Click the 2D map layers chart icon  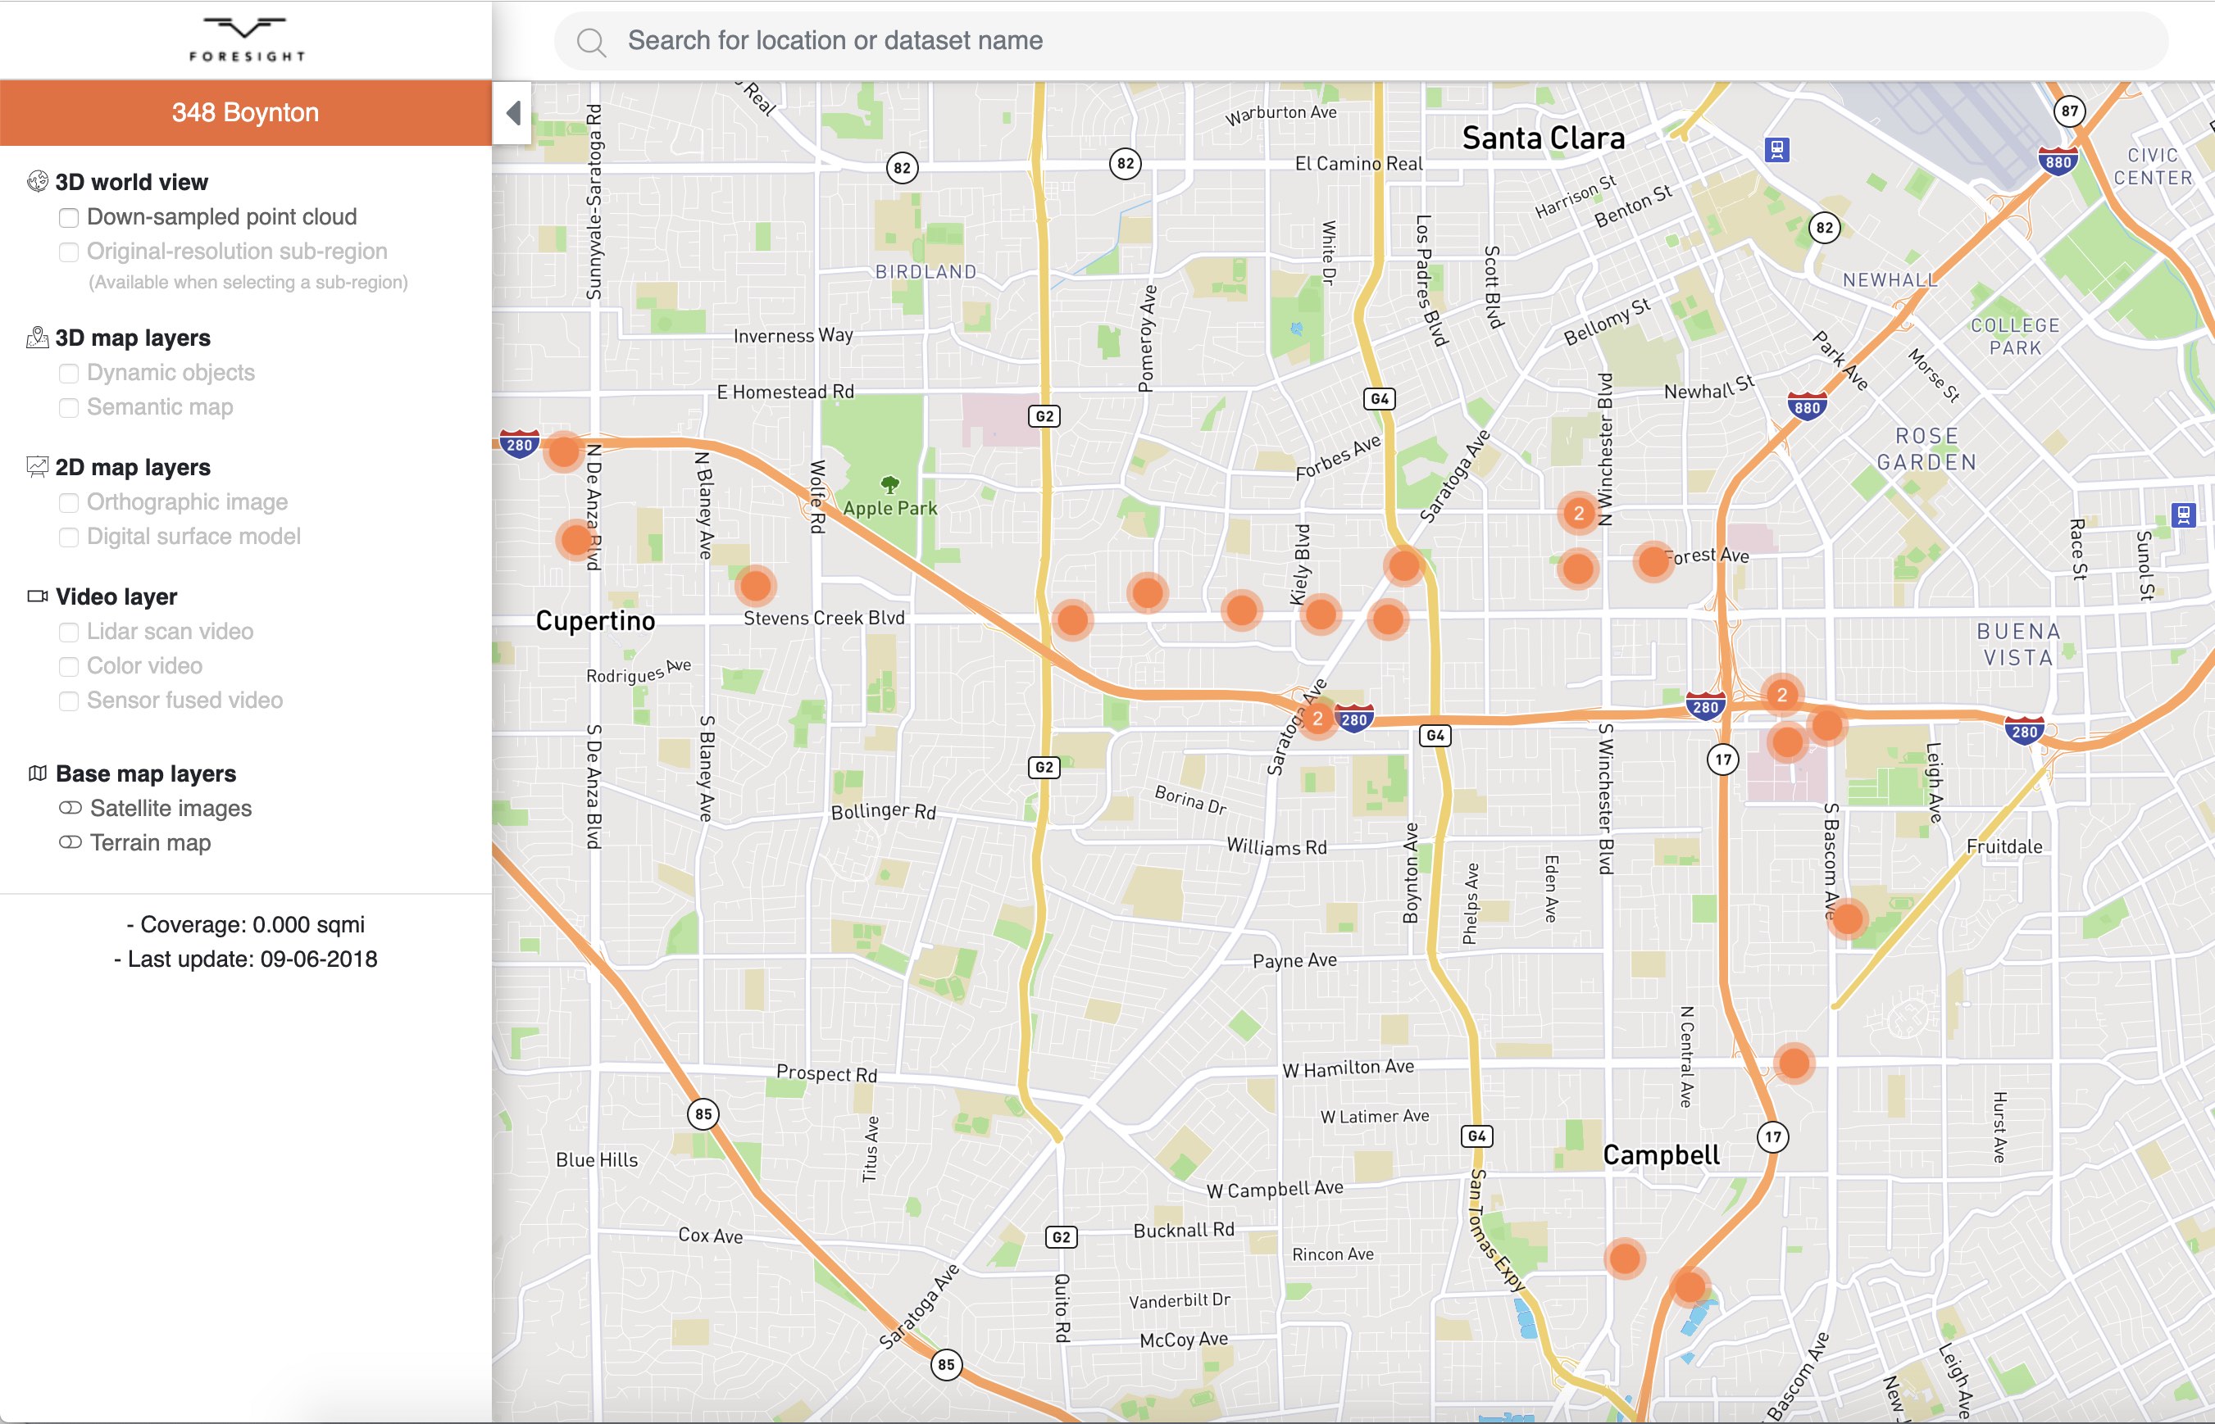37,467
